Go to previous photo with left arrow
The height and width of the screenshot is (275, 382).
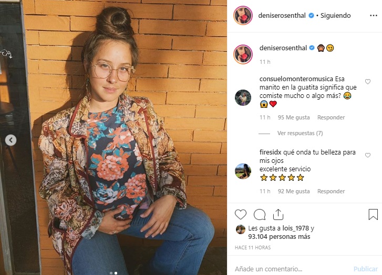coord(11,140)
